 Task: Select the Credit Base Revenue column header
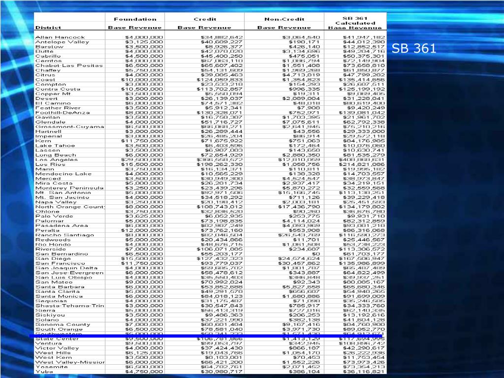tap(205, 23)
